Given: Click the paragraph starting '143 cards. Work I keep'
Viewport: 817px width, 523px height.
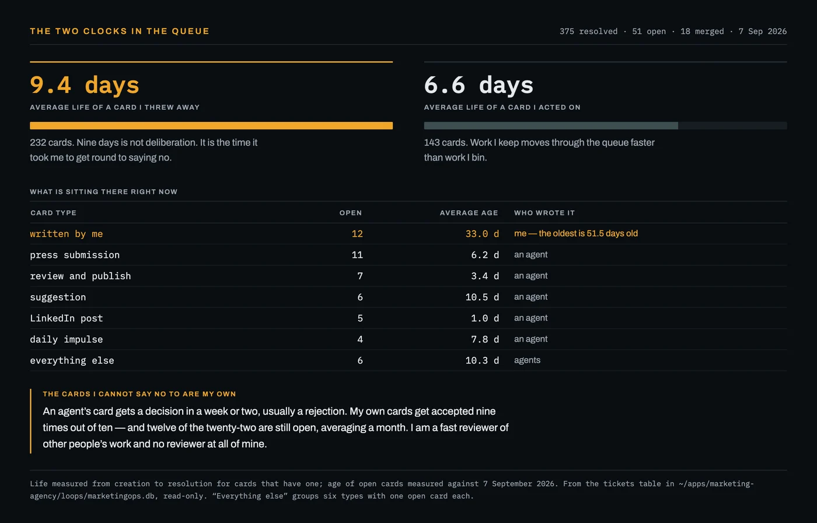Looking at the screenshot, I should pos(539,150).
